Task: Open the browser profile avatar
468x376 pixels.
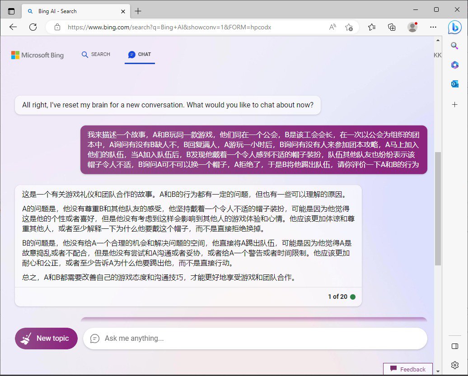Action: [x=412, y=27]
